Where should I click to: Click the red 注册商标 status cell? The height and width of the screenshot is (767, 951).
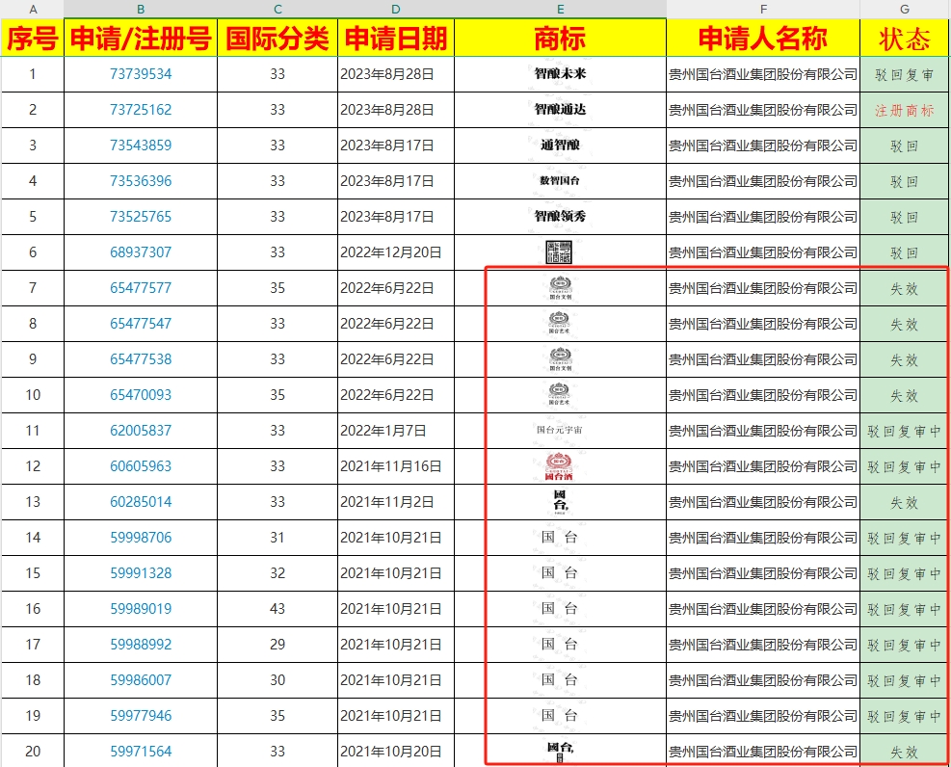[904, 110]
